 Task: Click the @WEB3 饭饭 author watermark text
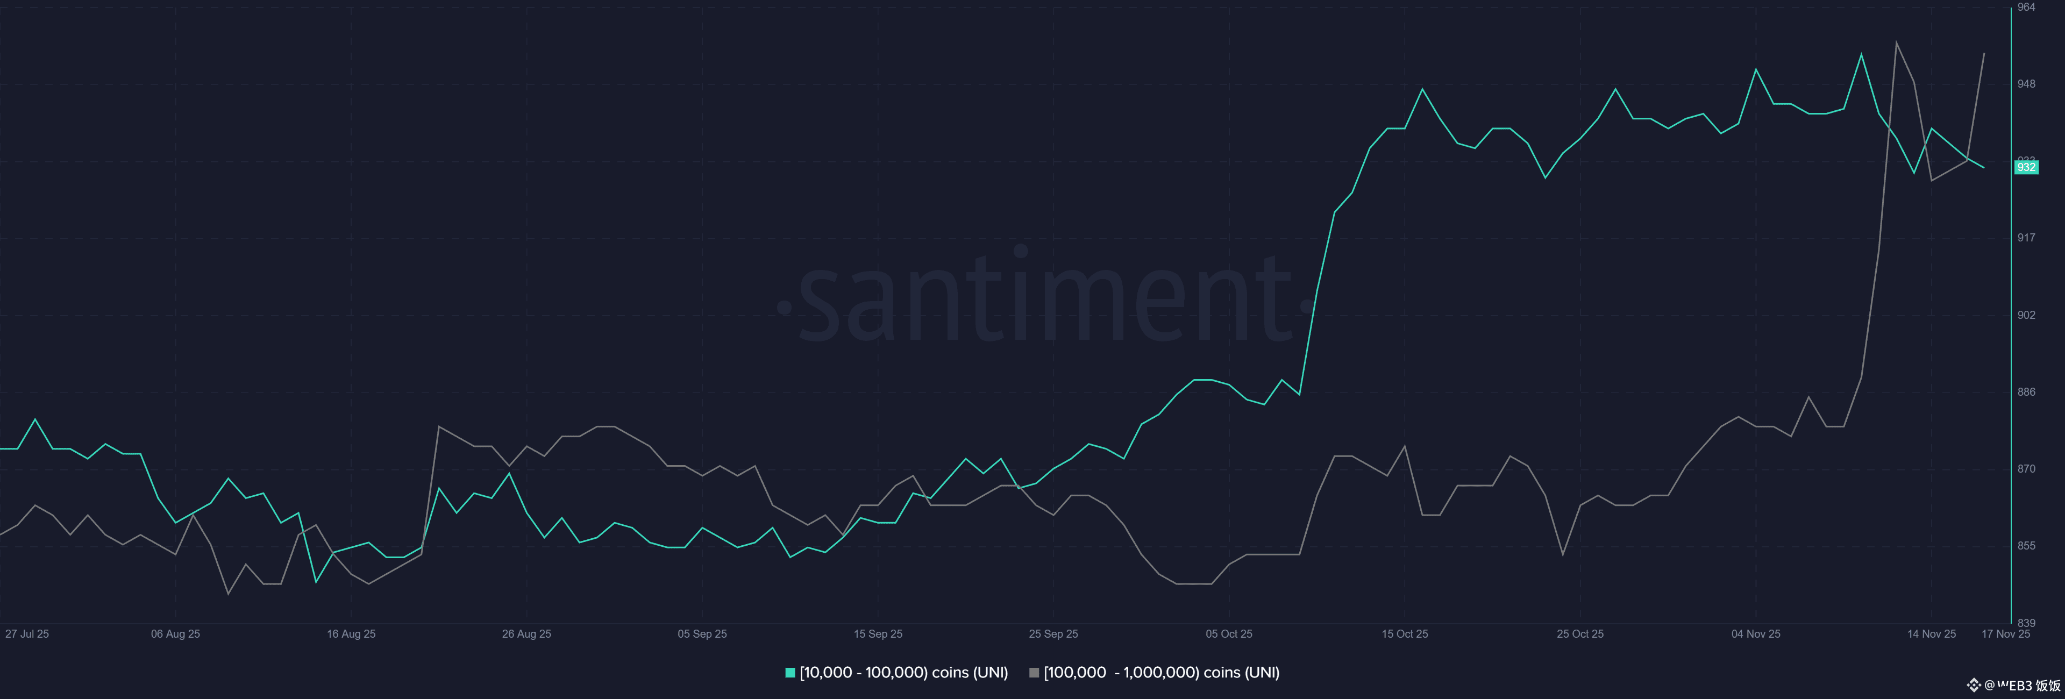coord(2022,686)
